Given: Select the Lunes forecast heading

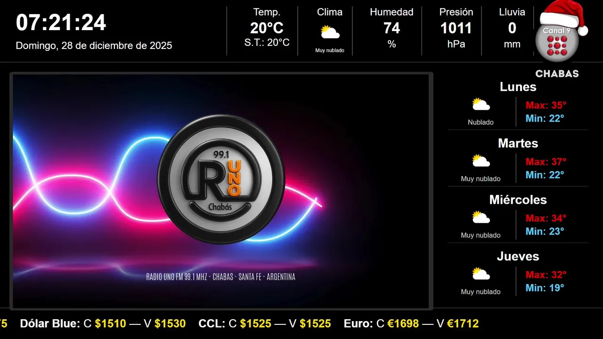Looking at the screenshot, I should [x=518, y=87].
